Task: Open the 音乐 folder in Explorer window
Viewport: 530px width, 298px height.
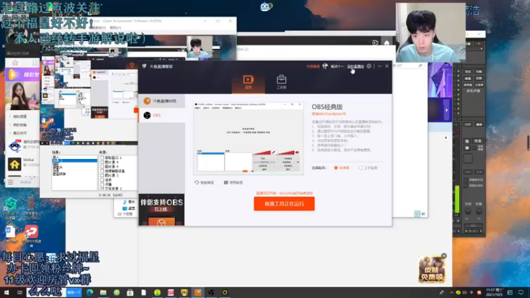Action: point(128,202)
